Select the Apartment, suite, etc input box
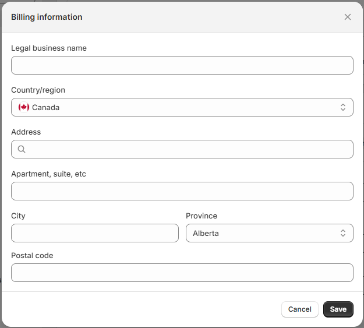The image size is (364, 328). point(182,191)
